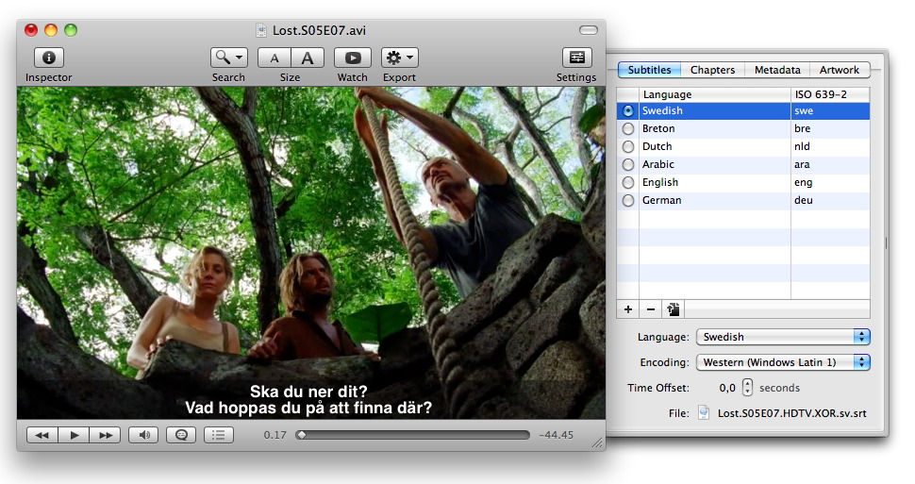Screen dimensions: 915x484
Task: Select the German subtitle radio button
Action: pos(628,201)
